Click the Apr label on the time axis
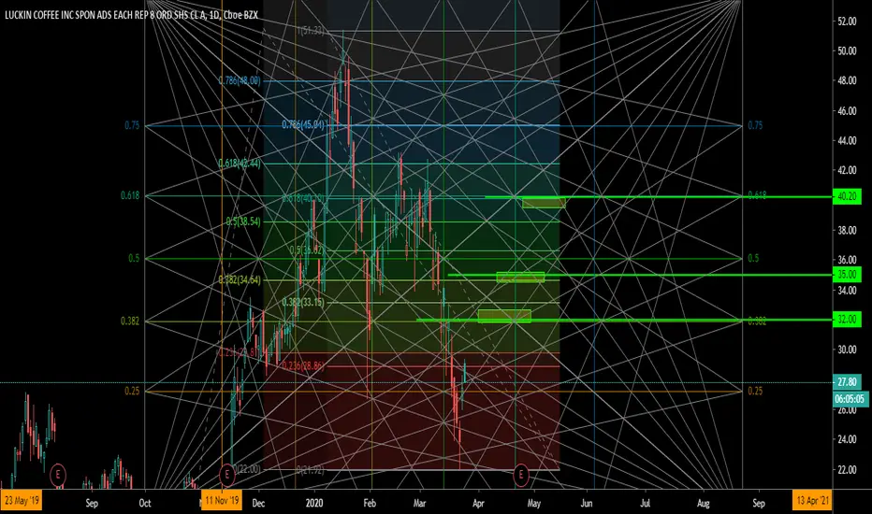872x514 pixels. coord(478,504)
